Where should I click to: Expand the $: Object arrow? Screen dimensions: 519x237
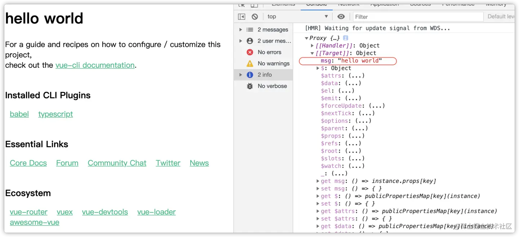pyautogui.click(x=318, y=68)
